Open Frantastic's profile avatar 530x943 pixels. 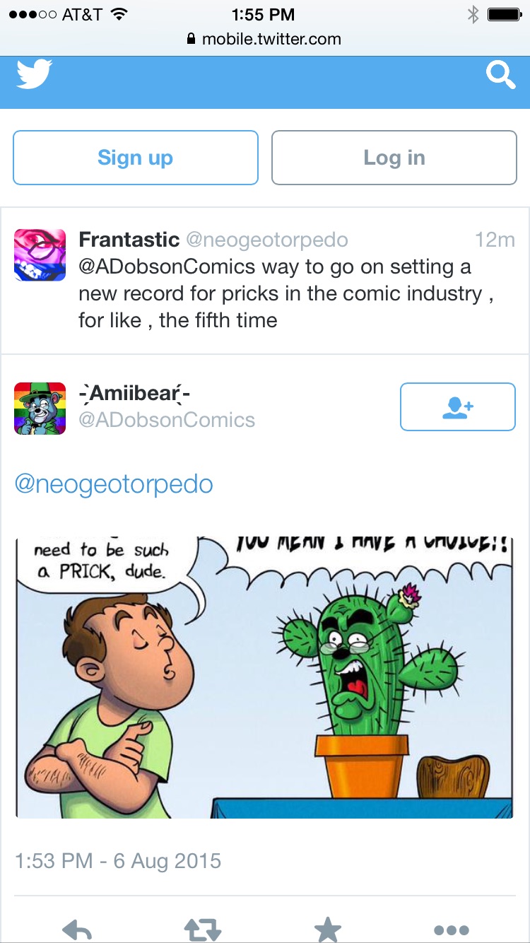(x=40, y=255)
